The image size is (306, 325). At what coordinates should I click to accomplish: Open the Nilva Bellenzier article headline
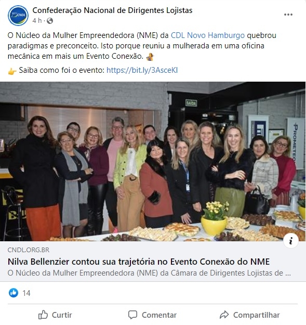[139, 262]
